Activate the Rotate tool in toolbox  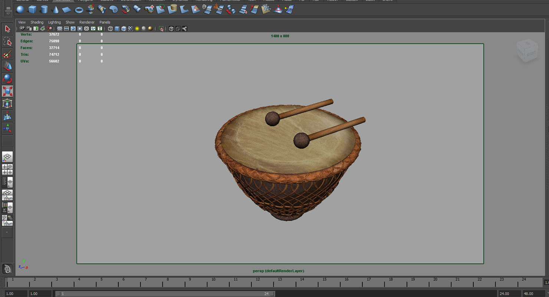(7, 79)
